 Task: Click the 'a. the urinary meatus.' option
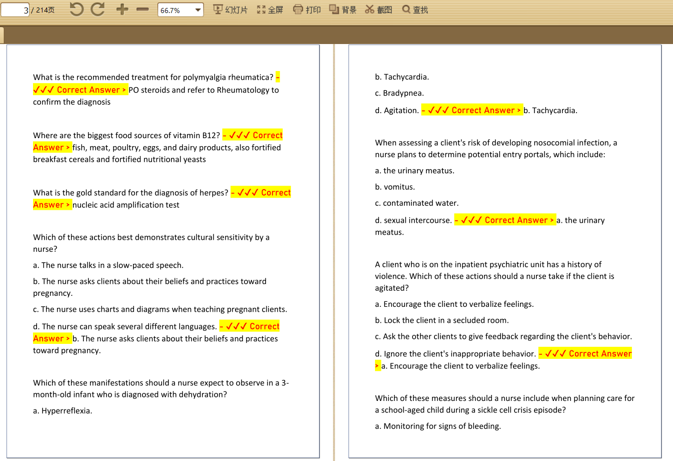pyautogui.click(x=414, y=171)
